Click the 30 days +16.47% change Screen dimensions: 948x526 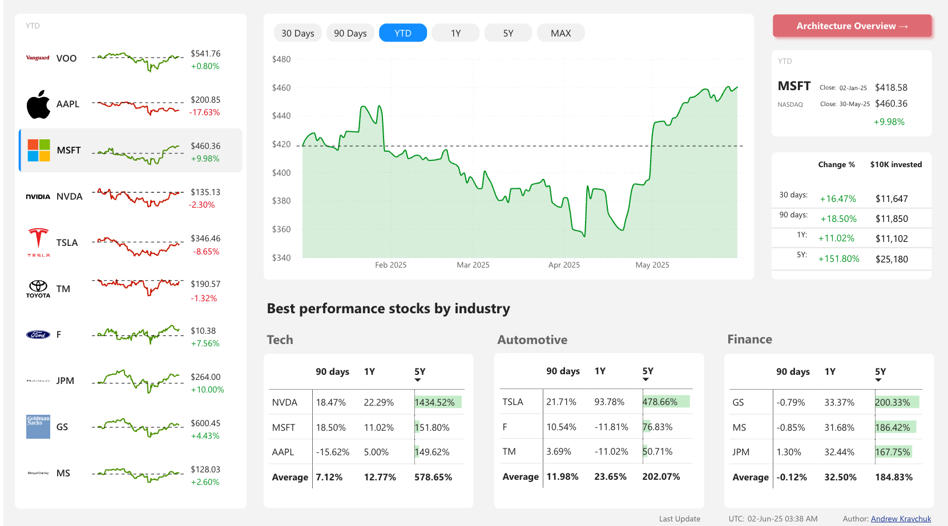(x=838, y=199)
